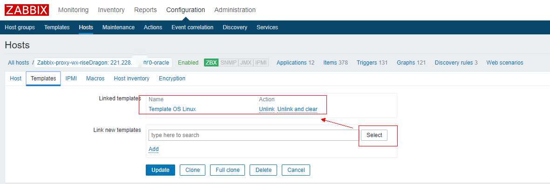The width and height of the screenshot is (550, 184).
Task: Click Unlink for Template OS Linux
Action: point(266,109)
